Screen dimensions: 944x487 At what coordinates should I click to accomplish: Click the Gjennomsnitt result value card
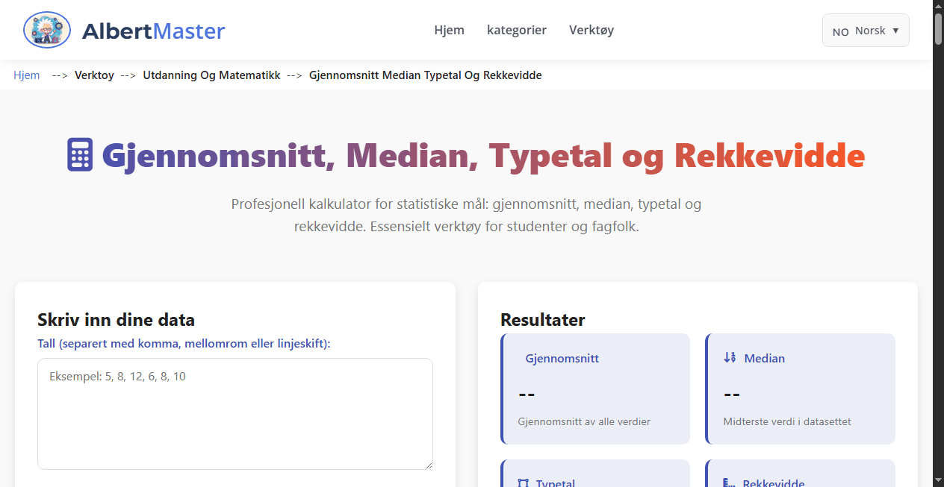595,389
